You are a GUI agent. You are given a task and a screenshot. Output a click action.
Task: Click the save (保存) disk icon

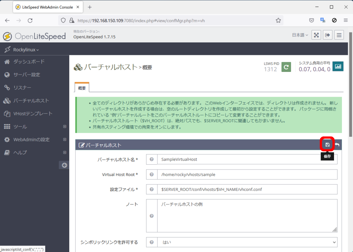coord(327,145)
